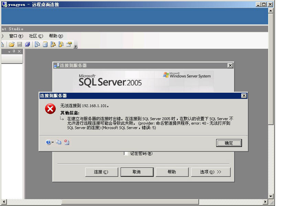Enable the 记住密码 remember password checkbox
Screen dimensions: 297x206
126,153
